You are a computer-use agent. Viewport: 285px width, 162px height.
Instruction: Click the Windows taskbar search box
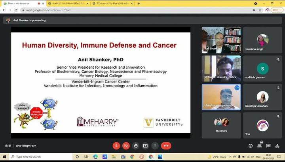click(38, 157)
